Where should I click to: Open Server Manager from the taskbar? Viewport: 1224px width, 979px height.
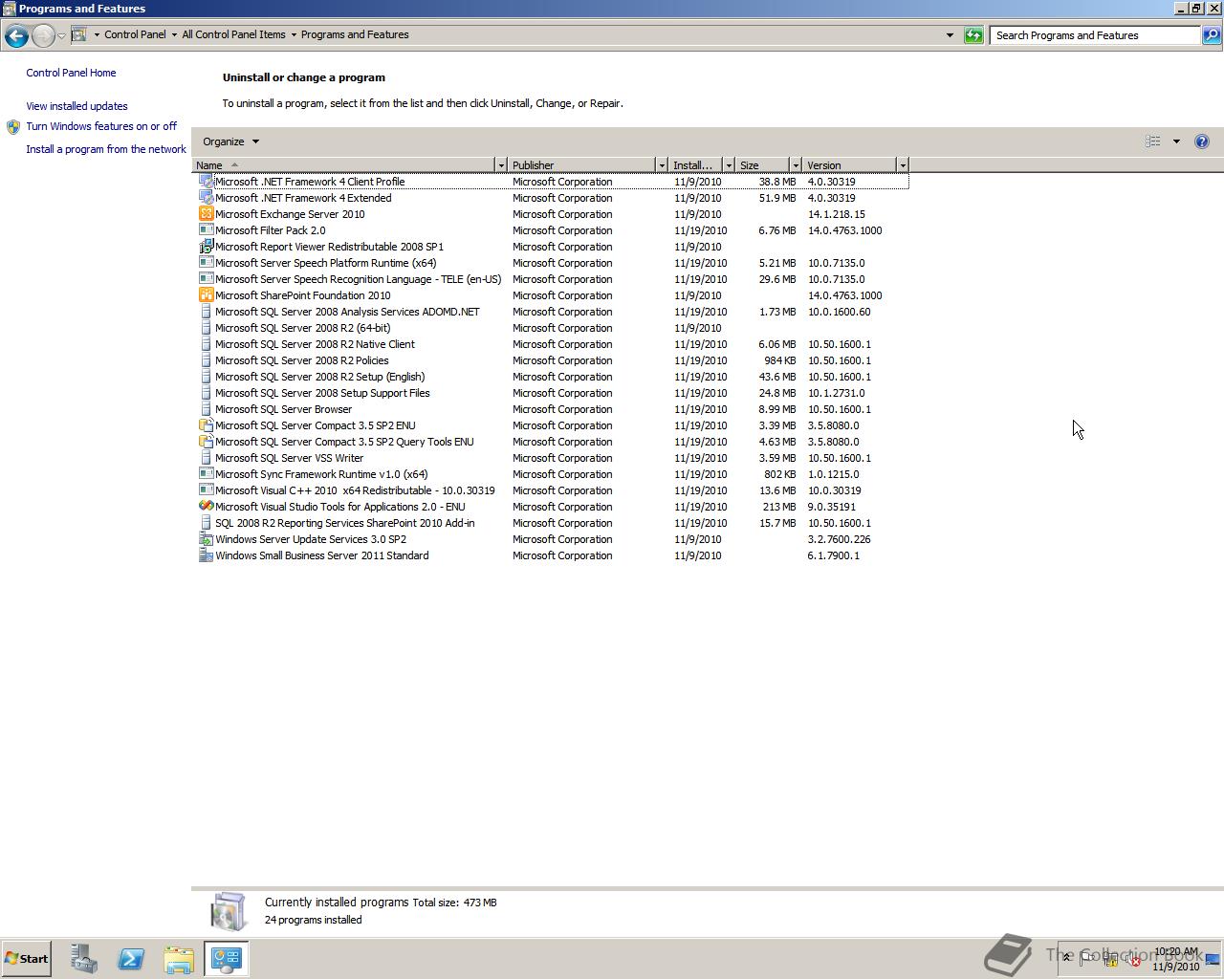tap(84, 959)
